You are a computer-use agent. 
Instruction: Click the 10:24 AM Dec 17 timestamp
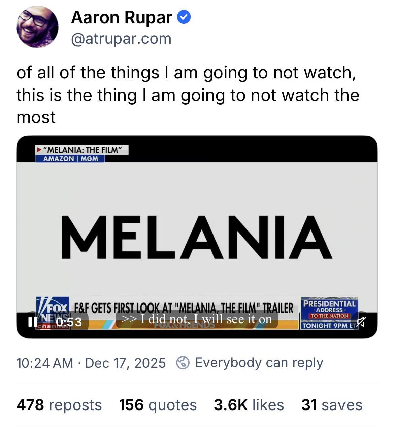91,363
